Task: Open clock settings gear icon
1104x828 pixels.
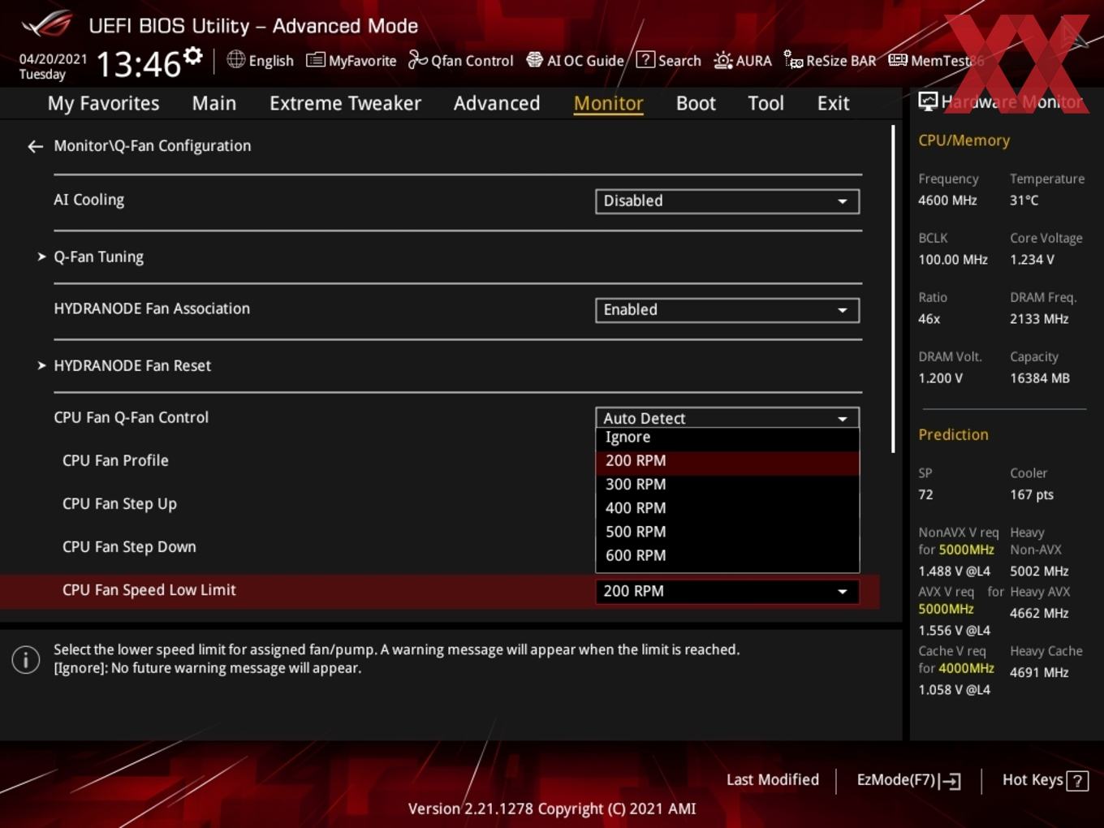Action: 192,56
